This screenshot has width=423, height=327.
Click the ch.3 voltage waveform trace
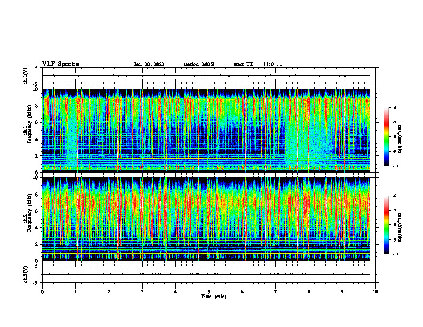click(x=206, y=274)
